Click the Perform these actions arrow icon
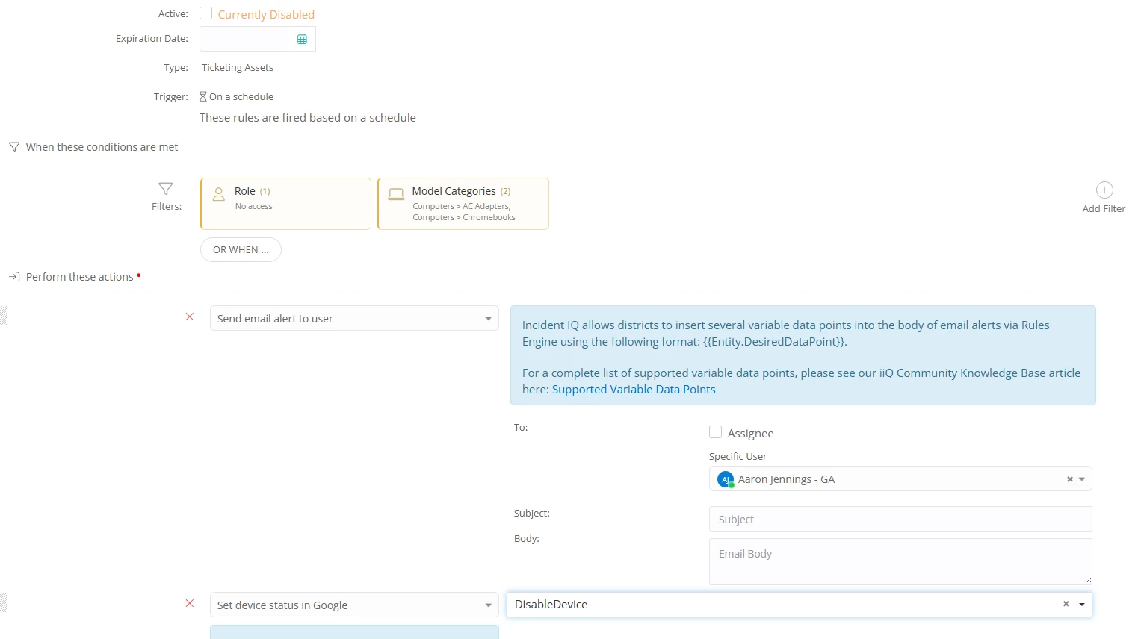 (14, 277)
